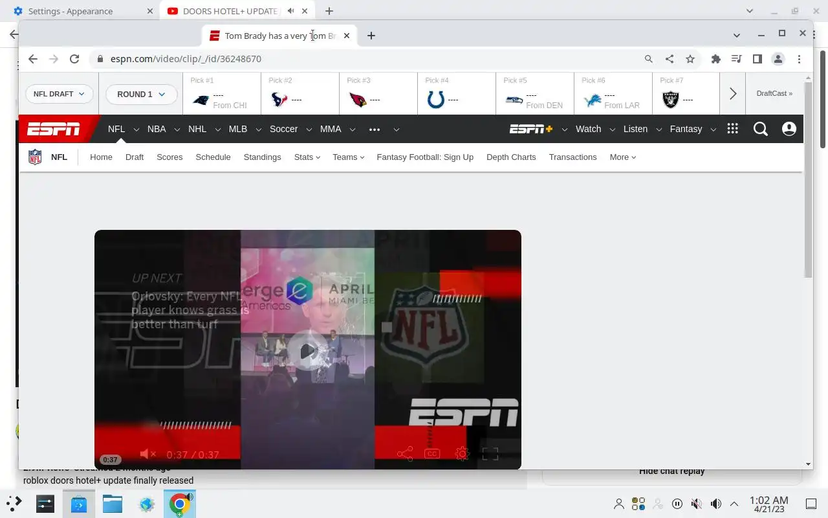The width and height of the screenshot is (828, 518).
Task: Open MMA in the ESPN nav bar
Action: click(x=331, y=129)
